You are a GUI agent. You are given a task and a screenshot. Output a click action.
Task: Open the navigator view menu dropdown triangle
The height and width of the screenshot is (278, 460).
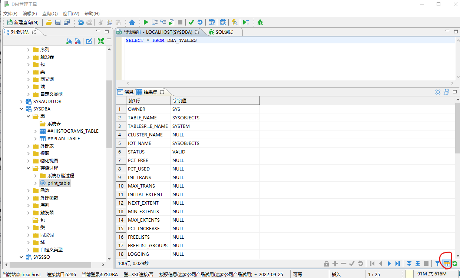tap(109, 40)
